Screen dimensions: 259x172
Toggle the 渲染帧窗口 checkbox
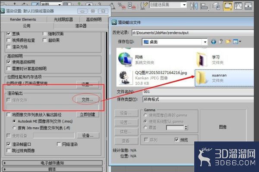(9, 144)
